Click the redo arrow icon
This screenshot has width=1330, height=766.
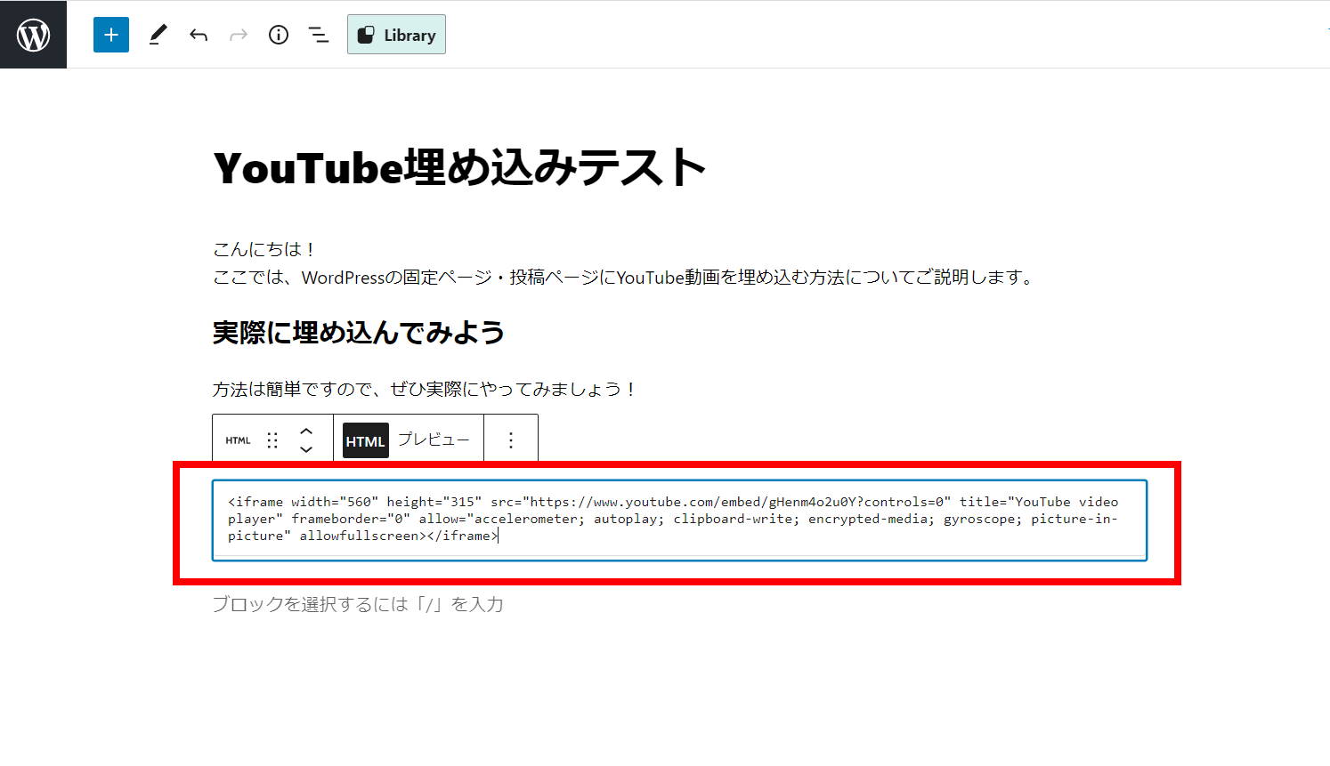(238, 35)
